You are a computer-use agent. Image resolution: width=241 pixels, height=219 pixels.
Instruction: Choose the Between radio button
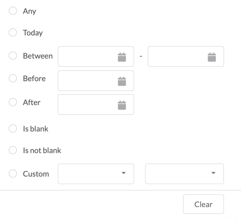click(x=13, y=55)
